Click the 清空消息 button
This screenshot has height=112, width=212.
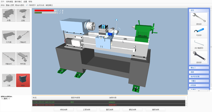155,110
